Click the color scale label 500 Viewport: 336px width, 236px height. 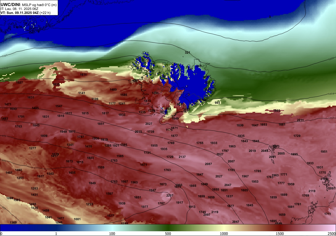click(168, 234)
